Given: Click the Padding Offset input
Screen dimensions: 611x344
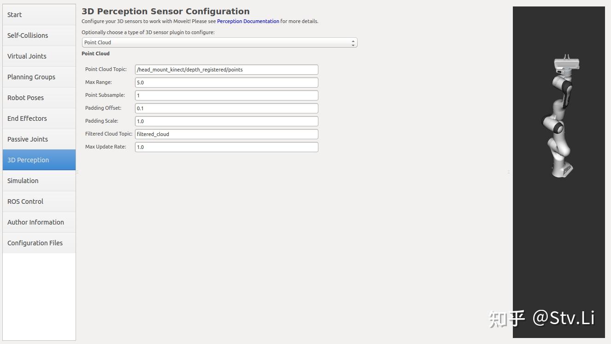Looking at the screenshot, I should pyautogui.click(x=226, y=108).
